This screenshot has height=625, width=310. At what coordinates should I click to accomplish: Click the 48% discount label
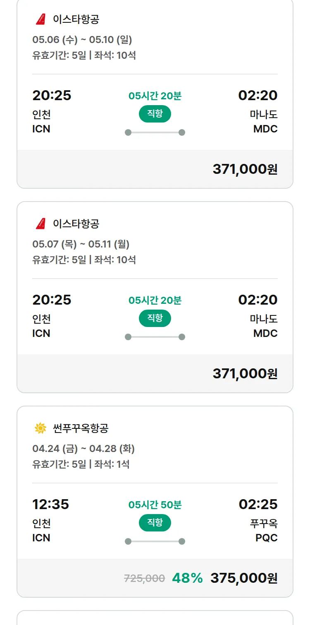click(187, 578)
